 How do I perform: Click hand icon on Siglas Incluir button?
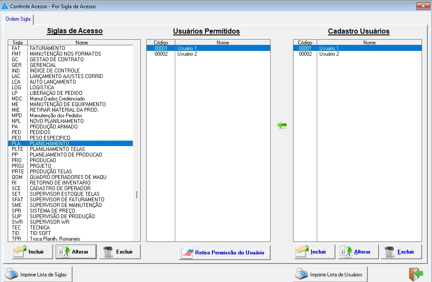point(20,252)
